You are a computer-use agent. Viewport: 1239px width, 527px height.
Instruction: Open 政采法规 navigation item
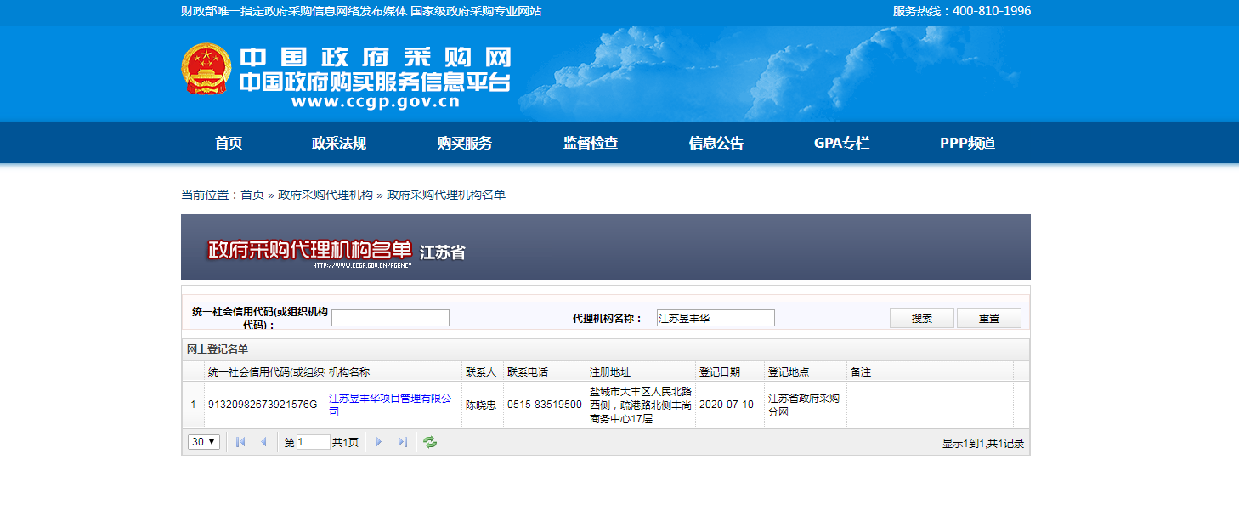(x=339, y=143)
